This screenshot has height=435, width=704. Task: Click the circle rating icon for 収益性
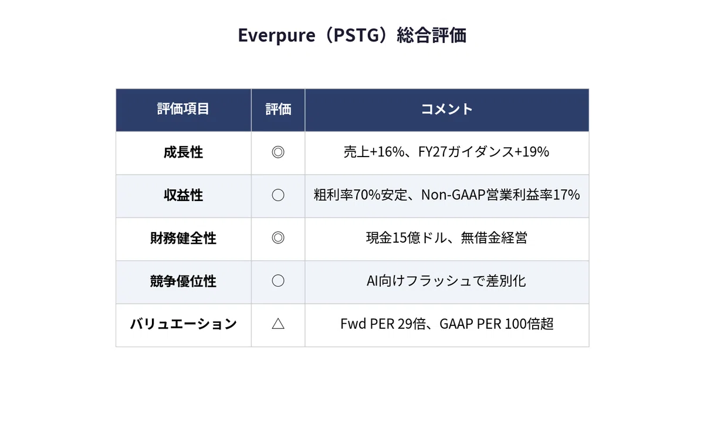(x=278, y=195)
